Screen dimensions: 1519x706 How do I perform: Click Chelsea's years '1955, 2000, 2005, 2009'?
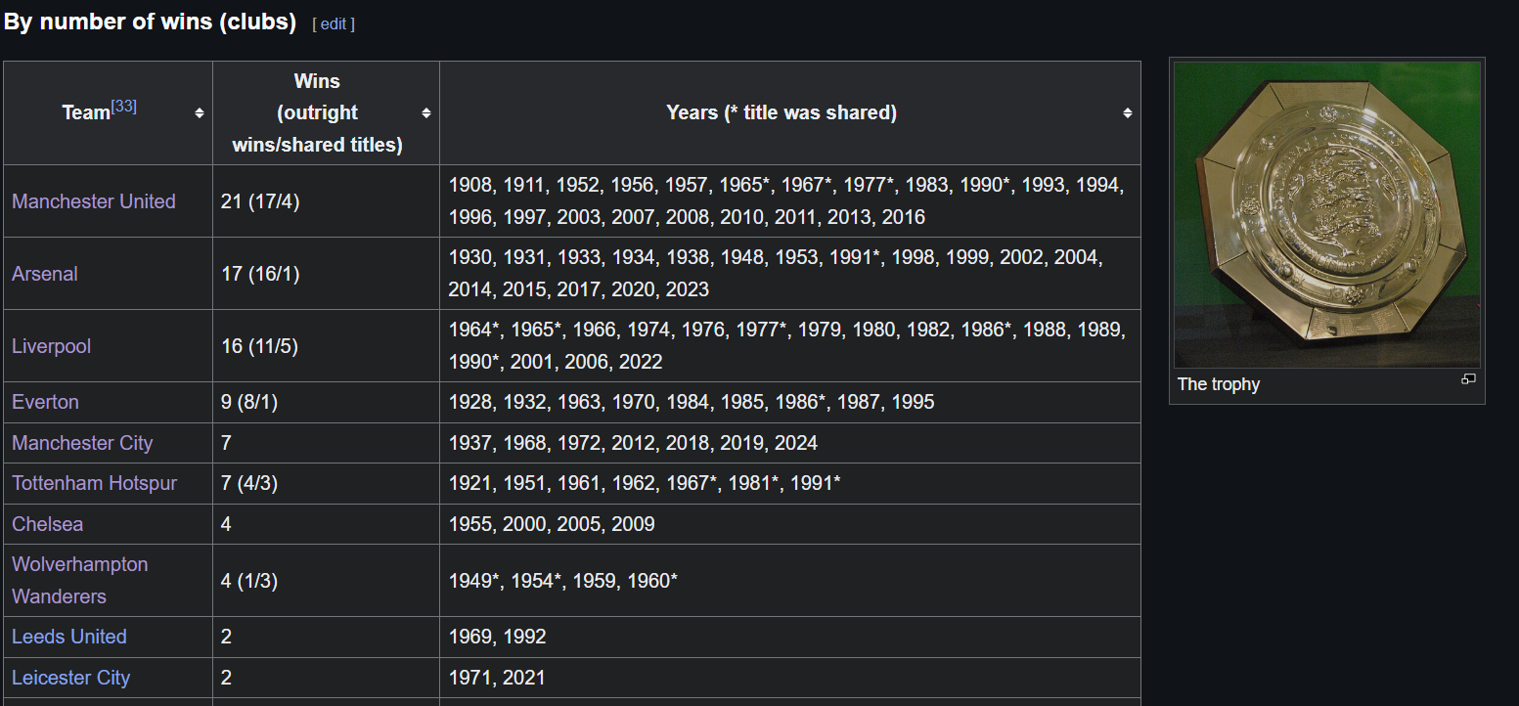click(552, 524)
